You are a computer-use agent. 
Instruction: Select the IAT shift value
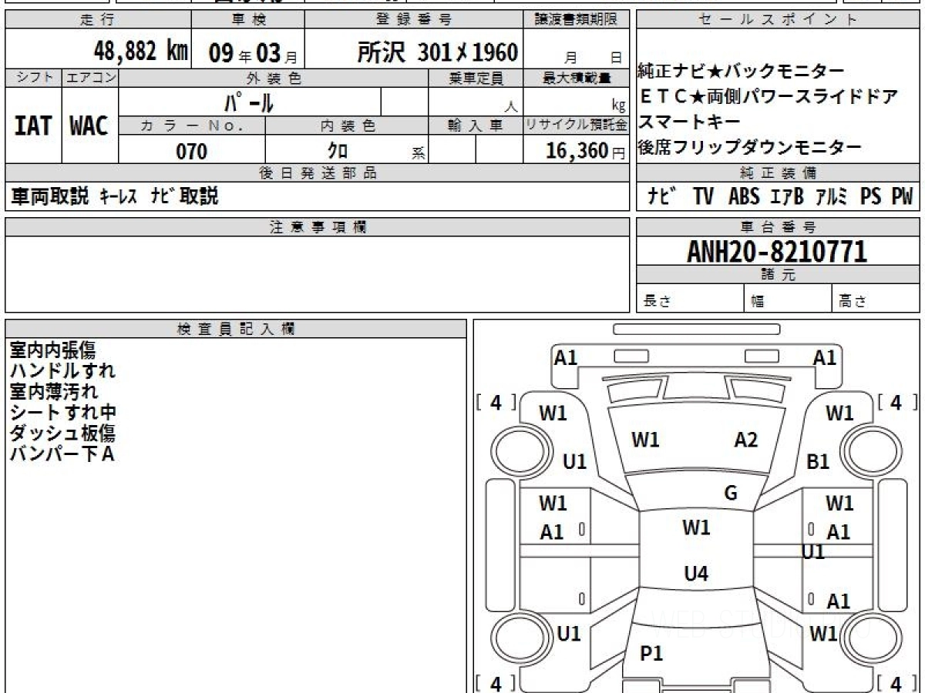click(x=33, y=126)
